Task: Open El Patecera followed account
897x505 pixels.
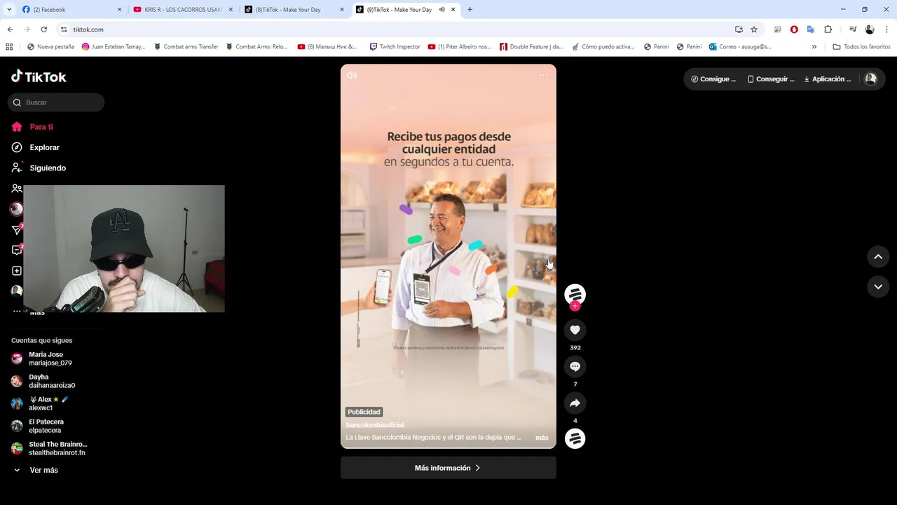Action: click(x=49, y=426)
